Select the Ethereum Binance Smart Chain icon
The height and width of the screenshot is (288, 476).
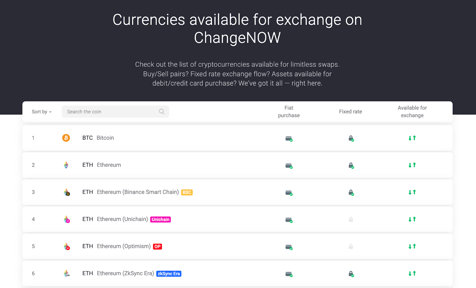67,192
